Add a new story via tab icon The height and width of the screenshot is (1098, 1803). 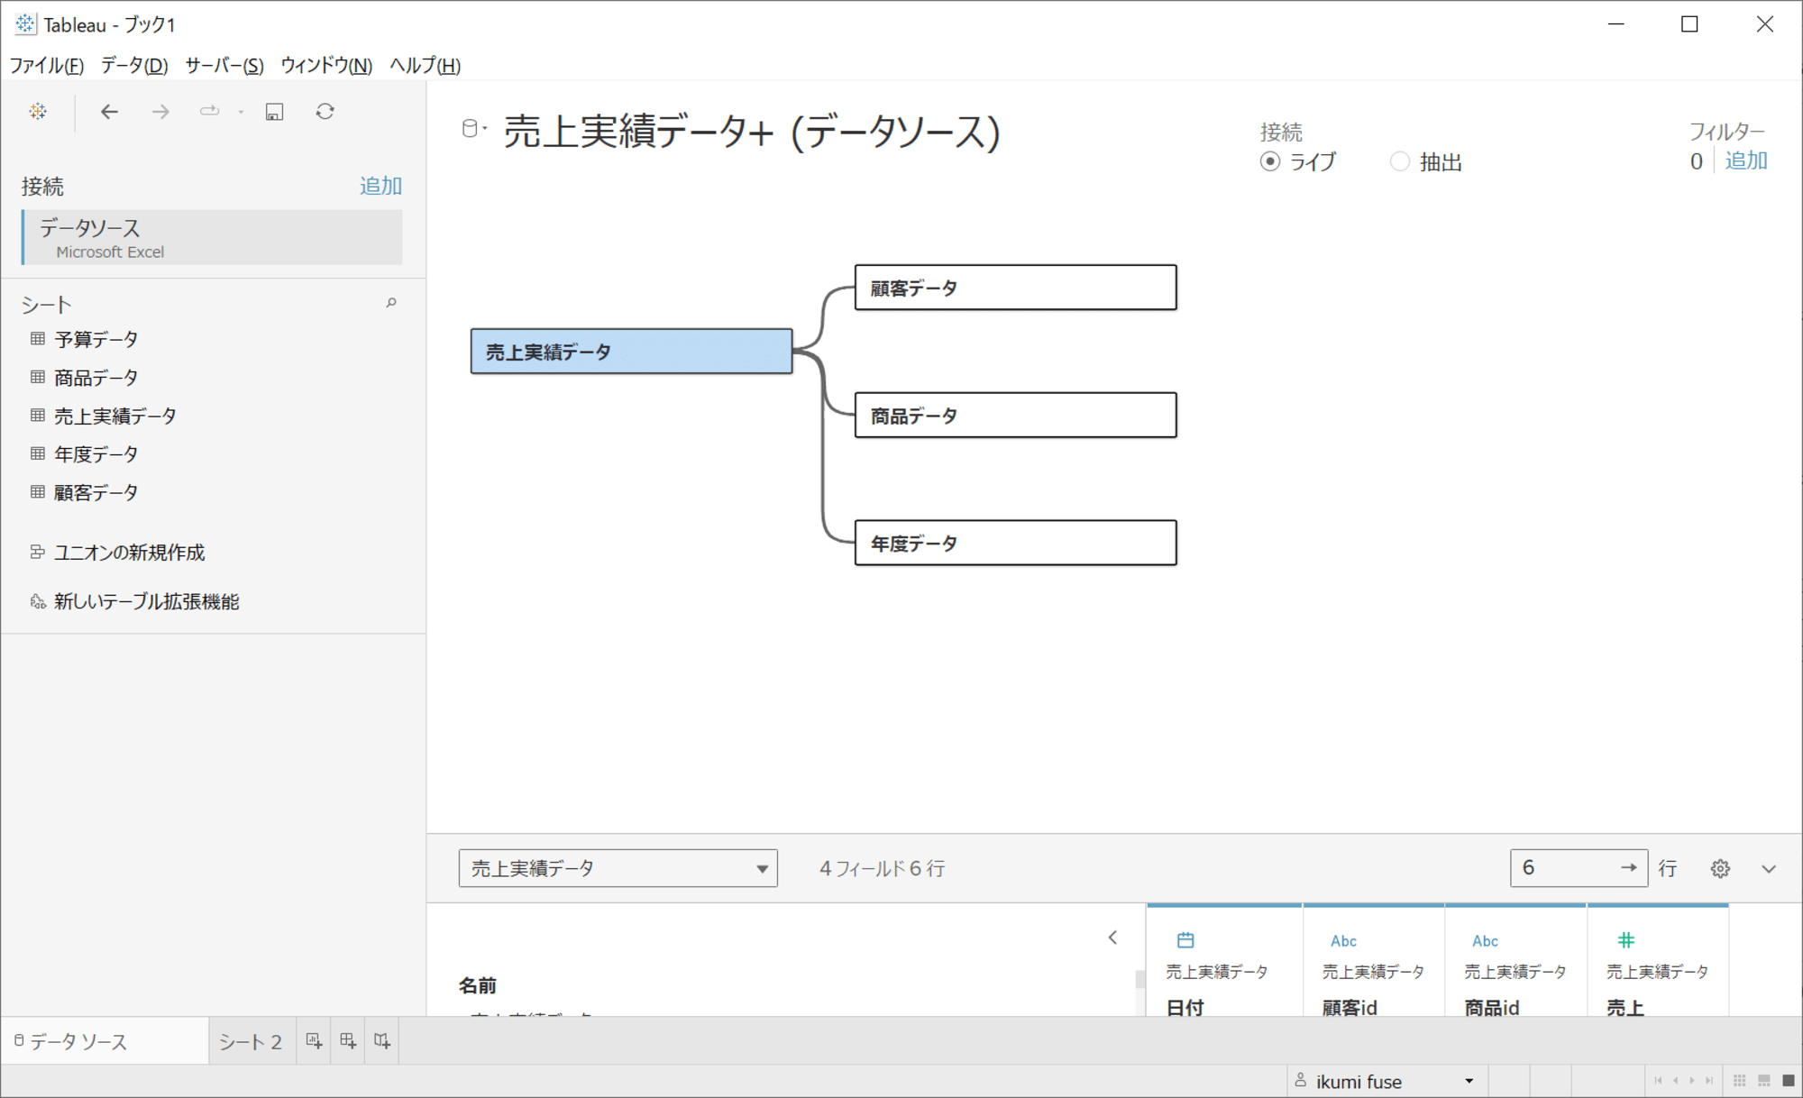[x=382, y=1041]
